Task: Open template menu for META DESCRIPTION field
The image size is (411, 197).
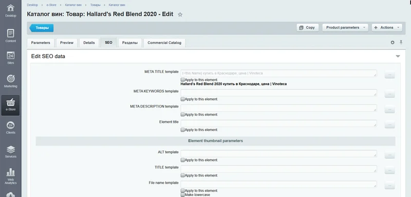Action: pos(389,110)
